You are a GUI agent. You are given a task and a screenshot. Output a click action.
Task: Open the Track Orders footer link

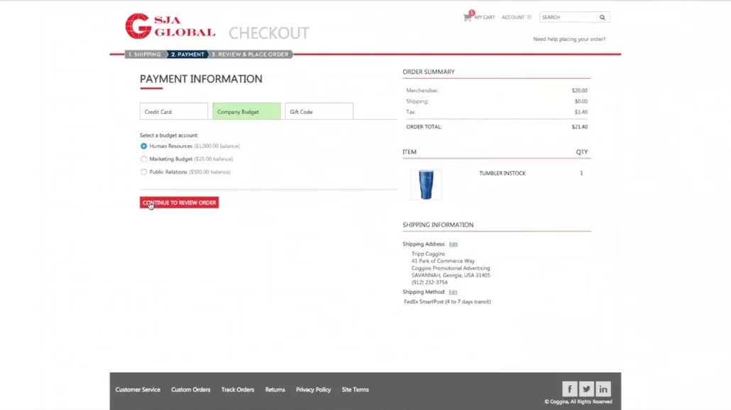238,389
